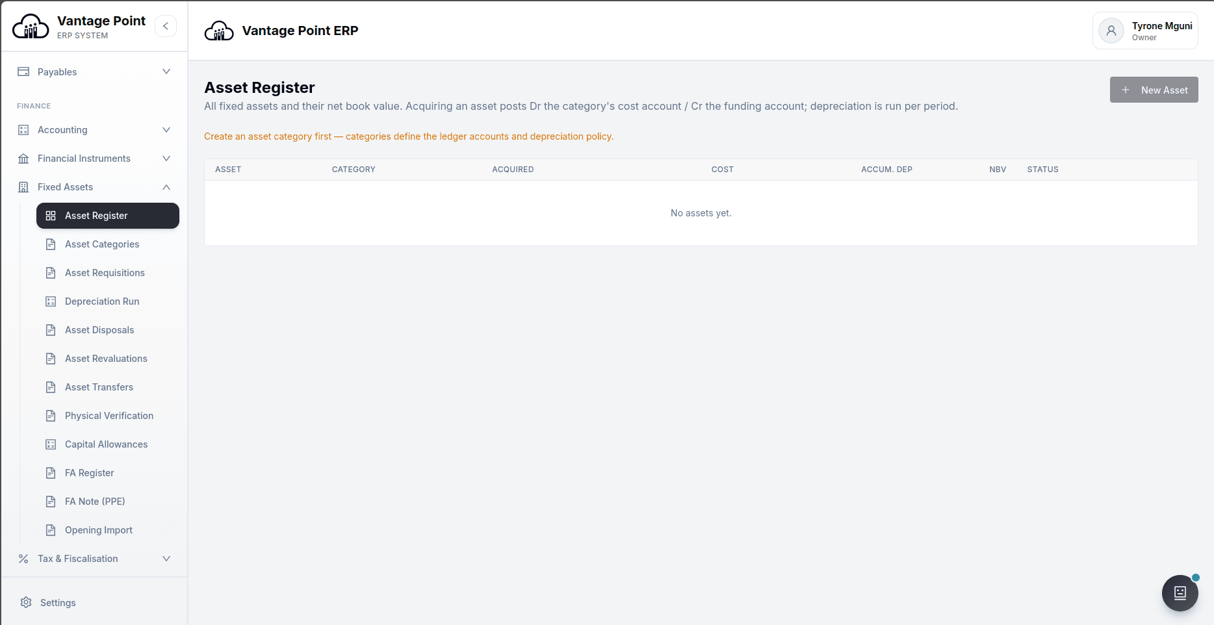Open the FA Register report
The width and height of the screenshot is (1214, 625).
click(x=108, y=473)
